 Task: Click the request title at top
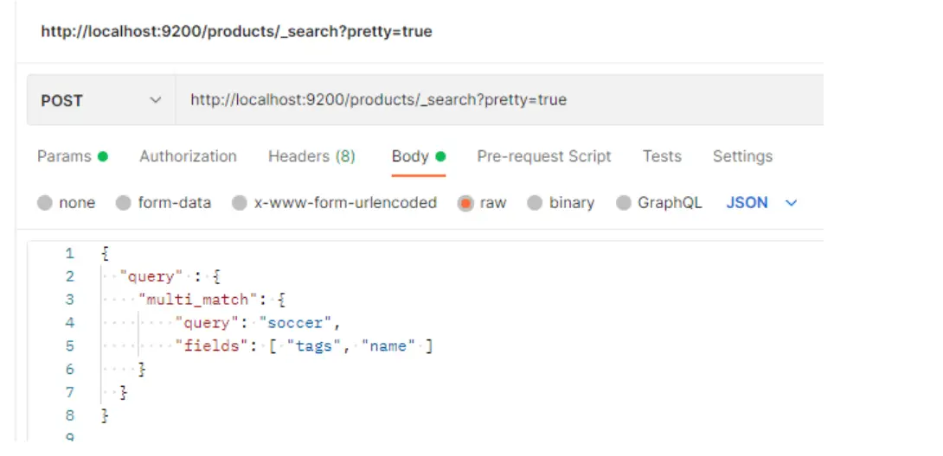pos(236,32)
